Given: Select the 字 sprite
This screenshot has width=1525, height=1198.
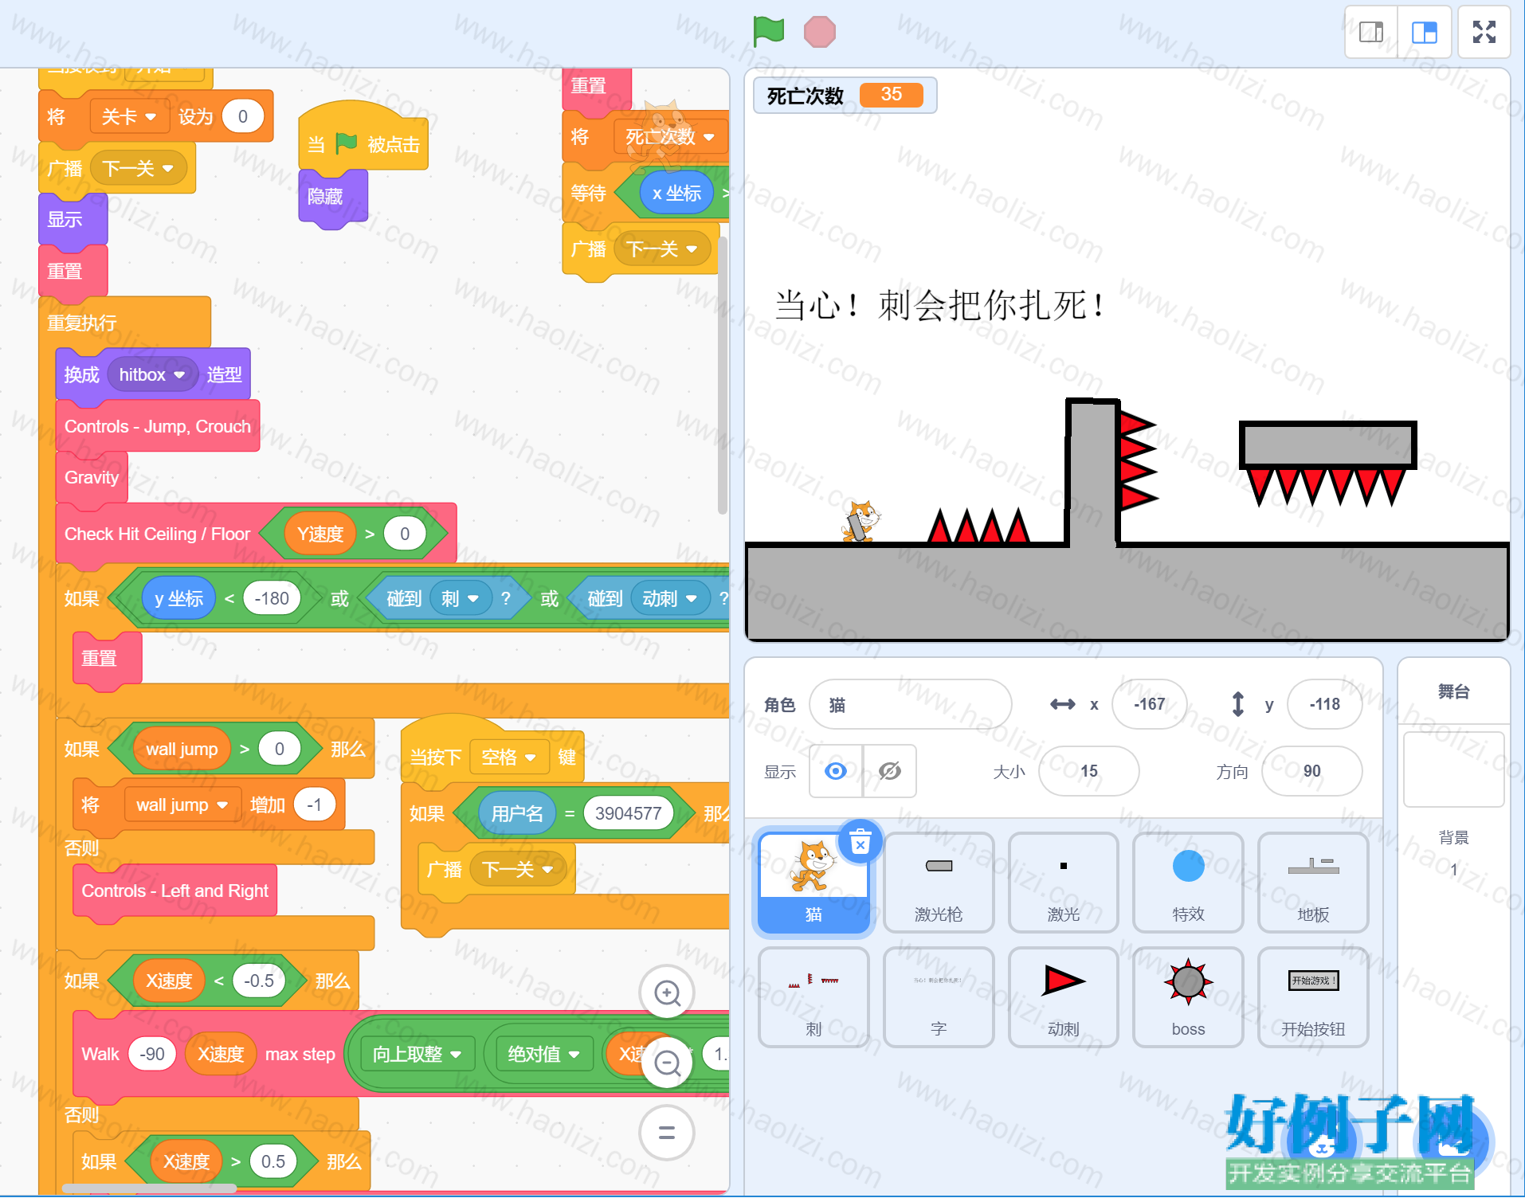Looking at the screenshot, I should click(x=939, y=997).
